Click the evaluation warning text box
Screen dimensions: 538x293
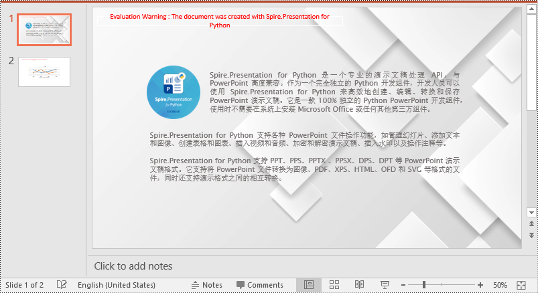click(x=220, y=21)
